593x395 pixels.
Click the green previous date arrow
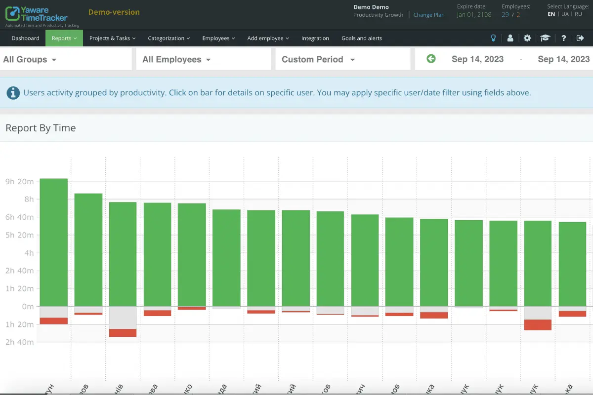click(431, 59)
